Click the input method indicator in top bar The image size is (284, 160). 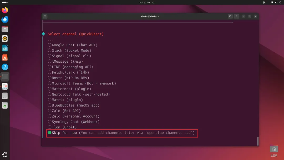(x=265, y=2)
